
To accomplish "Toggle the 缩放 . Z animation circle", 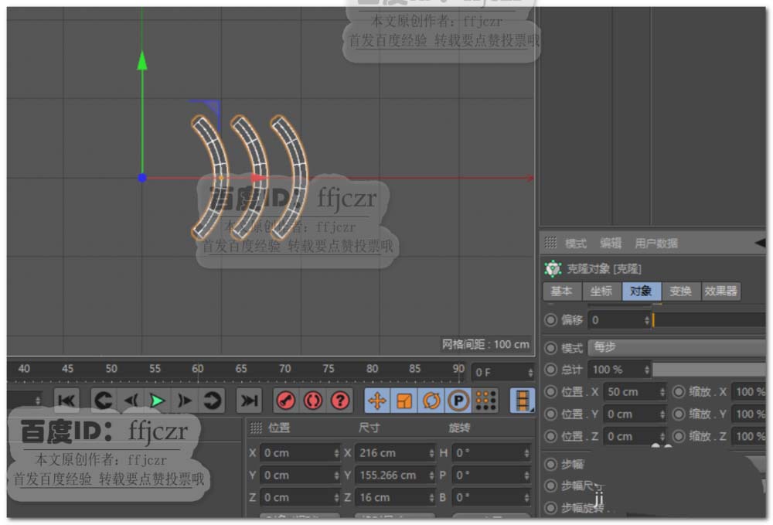I will tap(679, 436).
